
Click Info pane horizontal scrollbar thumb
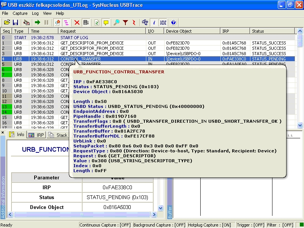pos(82,214)
